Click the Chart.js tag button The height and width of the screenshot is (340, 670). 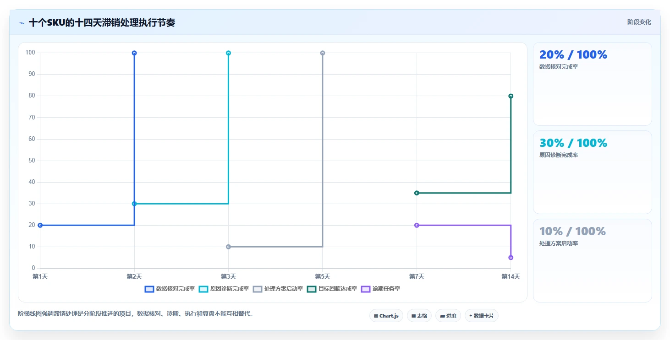[x=386, y=316]
